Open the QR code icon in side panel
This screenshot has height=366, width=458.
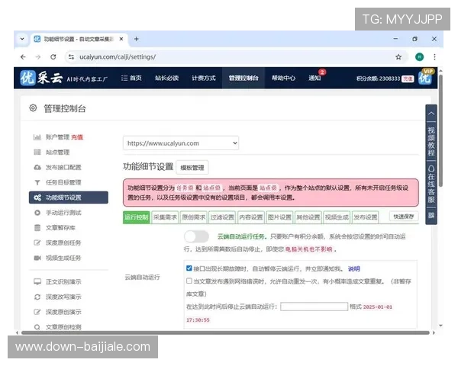click(x=431, y=215)
